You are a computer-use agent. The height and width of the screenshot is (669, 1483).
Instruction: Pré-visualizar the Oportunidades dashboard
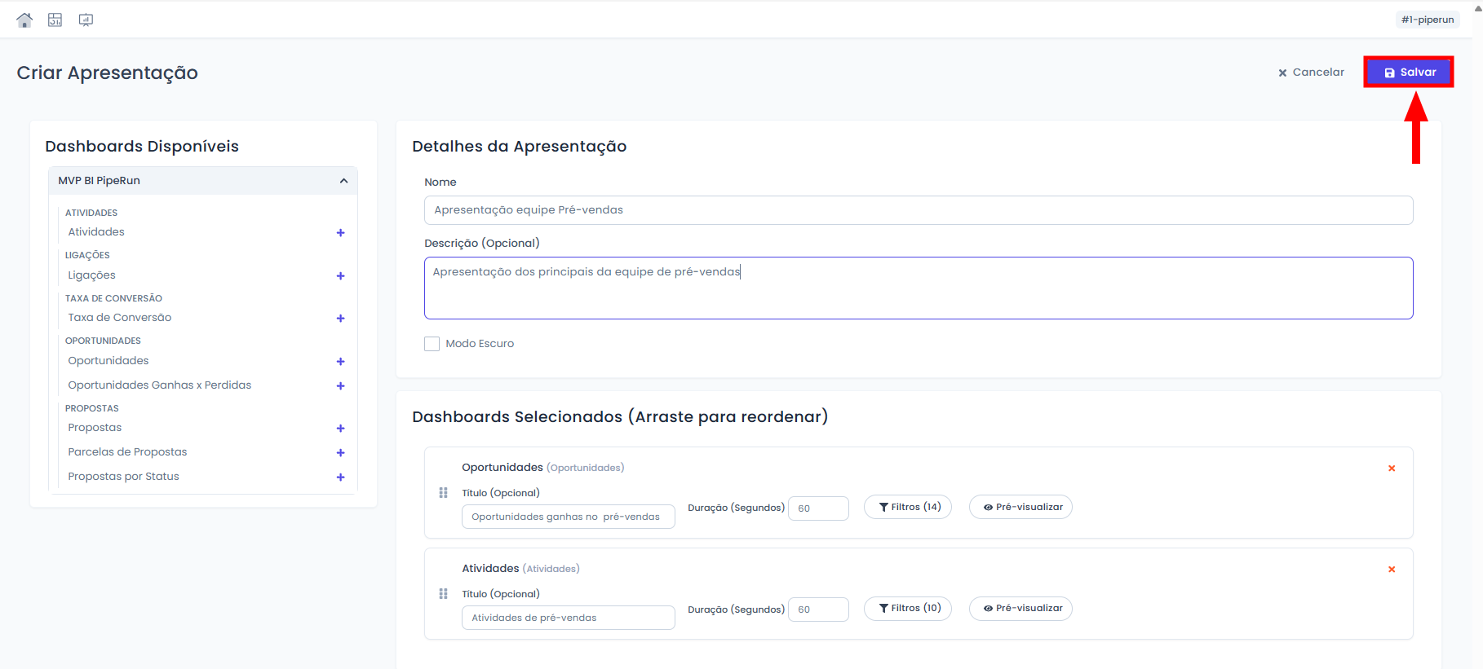tap(1020, 507)
